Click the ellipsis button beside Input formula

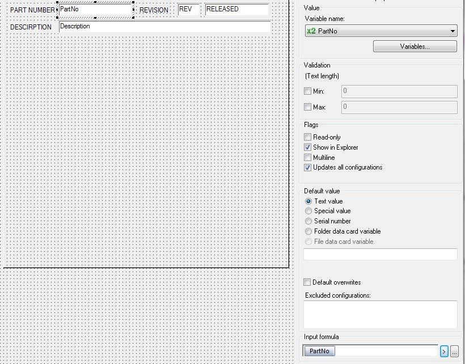click(454, 352)
